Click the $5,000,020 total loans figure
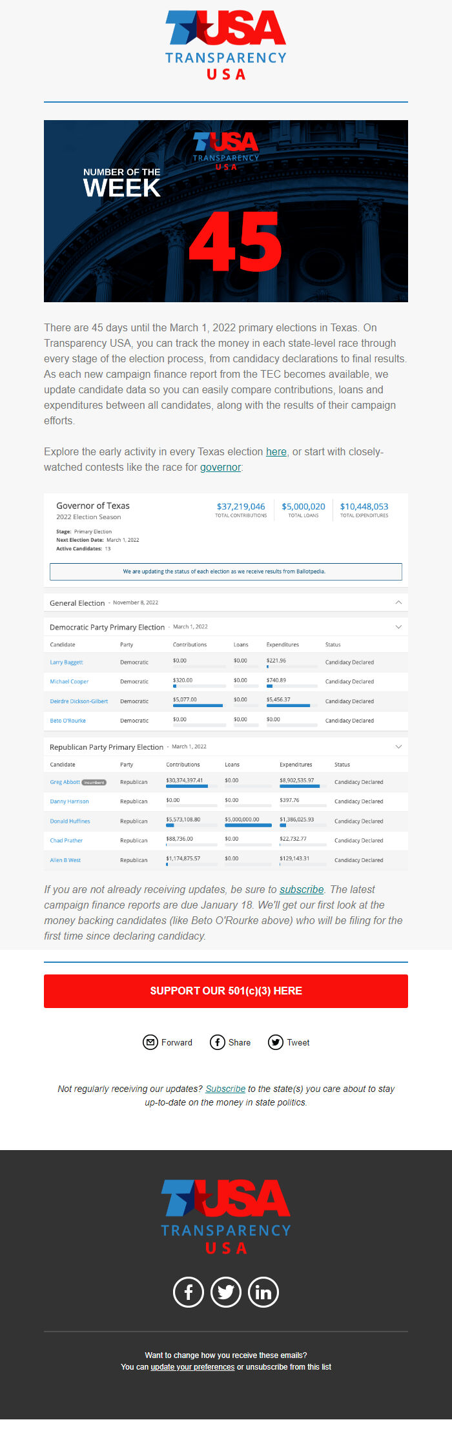 303,506
